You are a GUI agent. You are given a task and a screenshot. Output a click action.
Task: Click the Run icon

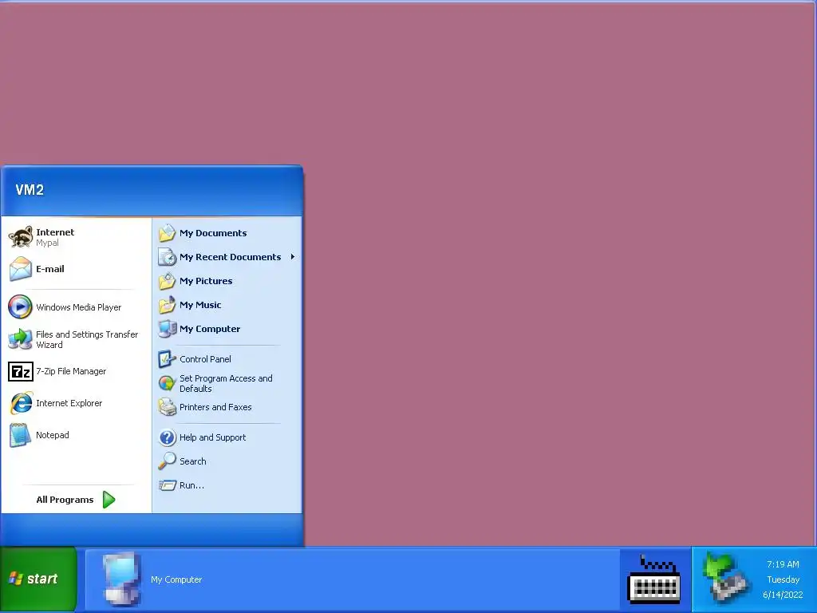[168, 485]
